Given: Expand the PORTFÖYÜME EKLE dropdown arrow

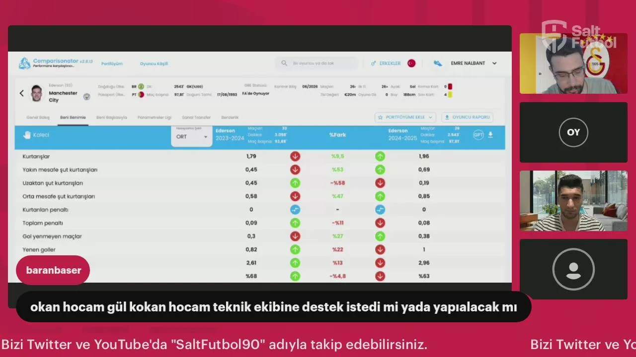Looking at the screenshot, I should (430, 118).
